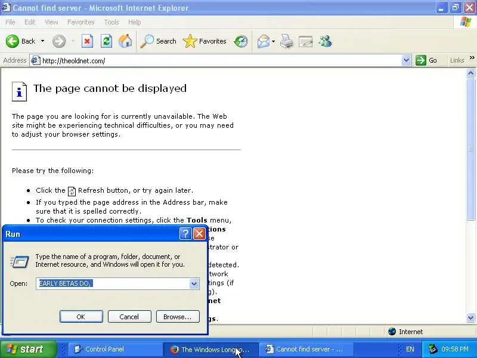Confirm Run dialog with OK

[81, 317]
